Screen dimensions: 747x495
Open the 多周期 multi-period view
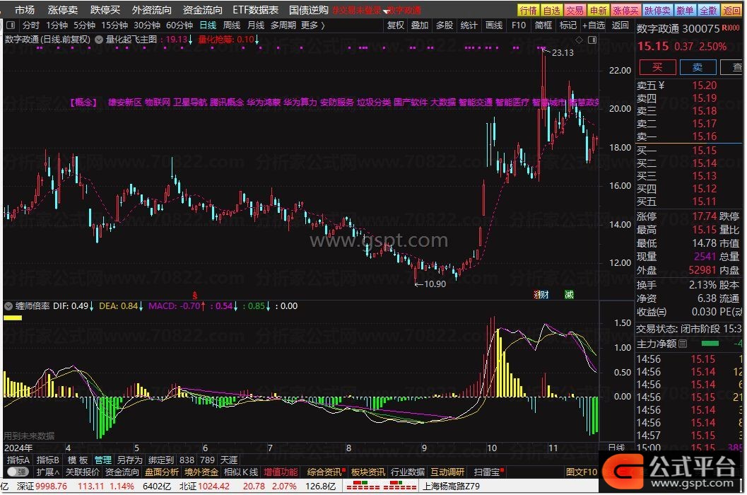coord(283,25)
